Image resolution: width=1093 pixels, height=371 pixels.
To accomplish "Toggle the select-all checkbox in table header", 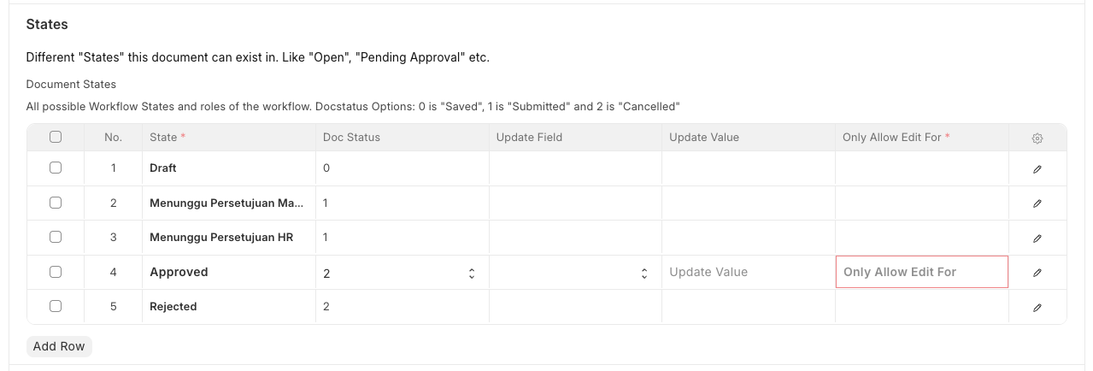I will [56, 137].
